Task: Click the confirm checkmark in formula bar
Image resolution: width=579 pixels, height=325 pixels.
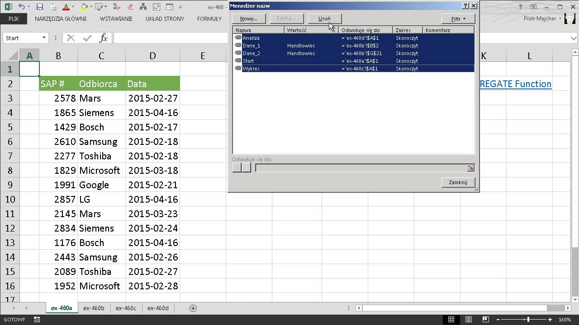Action: pos(87,38)
